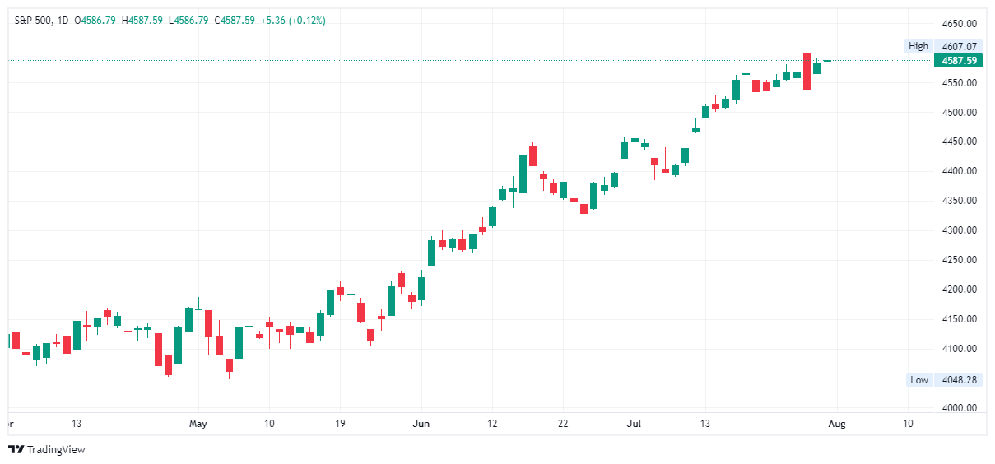995x464 pixels.
Task: Click the +5.36 (+0.12%) change value
Action: [x=293, y=21]
